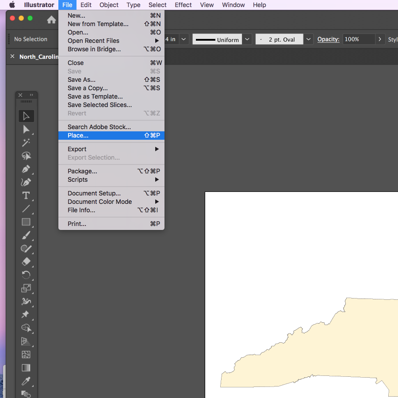Click the 2 pt. Oval brush field
This screenshot has width=398, height=398.
(x=279, y=39)
